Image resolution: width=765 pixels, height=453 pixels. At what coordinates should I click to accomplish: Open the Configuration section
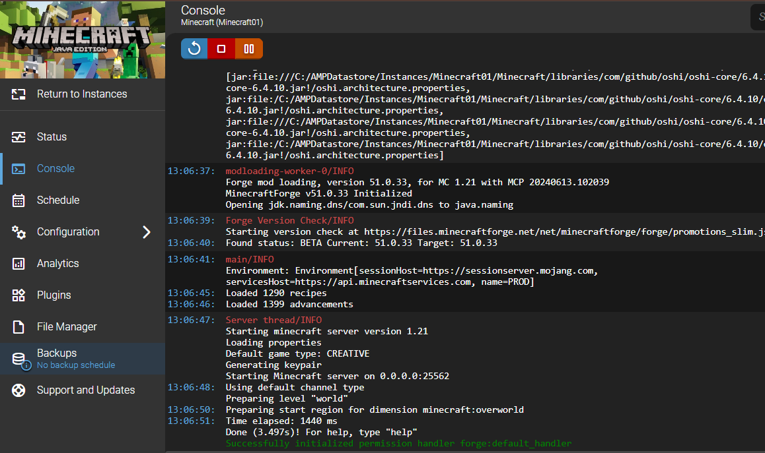click(68, 232)
